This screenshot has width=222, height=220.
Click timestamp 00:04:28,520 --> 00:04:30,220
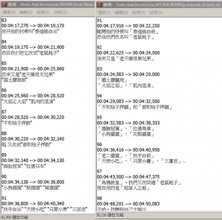(33, 117)
